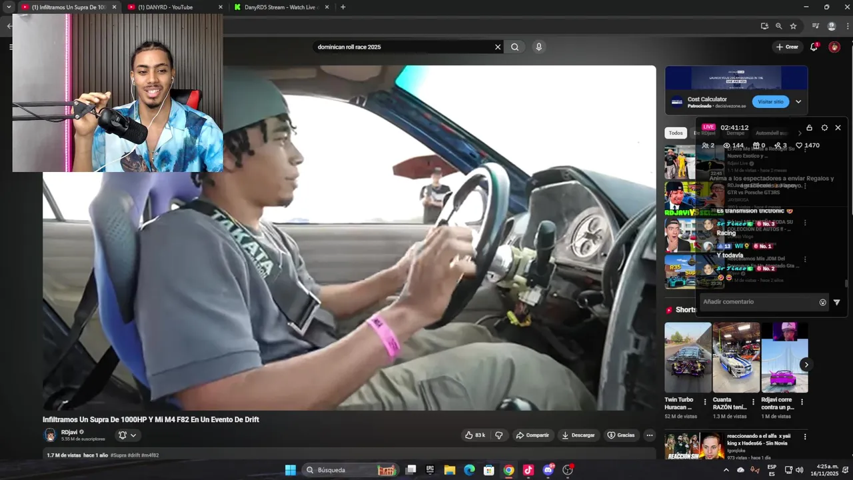Clear the YouTube search box text
This screenshot has height=480, width=853.
(497, 47)
